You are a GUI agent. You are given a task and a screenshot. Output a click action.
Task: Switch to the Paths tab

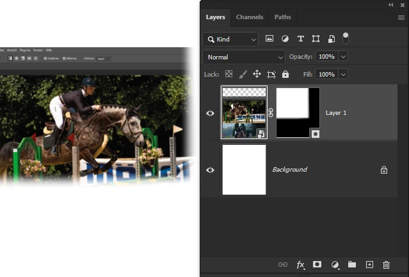(x=282, y=17)
